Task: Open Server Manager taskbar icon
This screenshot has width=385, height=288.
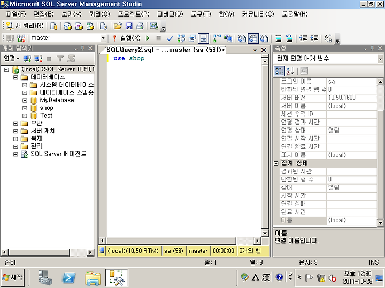Action: 45,278
